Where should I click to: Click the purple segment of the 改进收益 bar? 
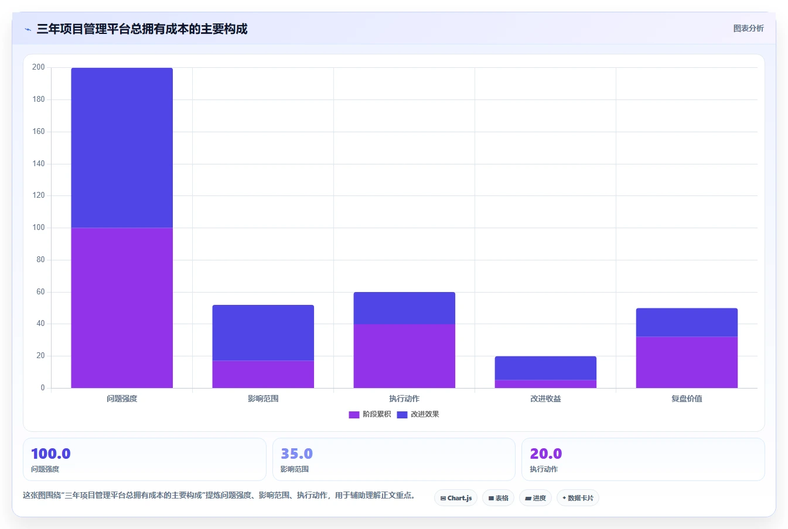tap(545, 384)
